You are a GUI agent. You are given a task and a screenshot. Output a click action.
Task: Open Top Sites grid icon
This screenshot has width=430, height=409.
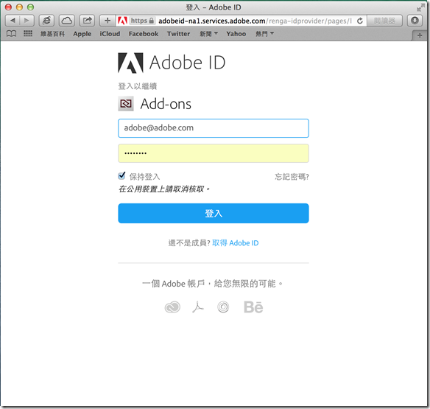tap(28, 33)
